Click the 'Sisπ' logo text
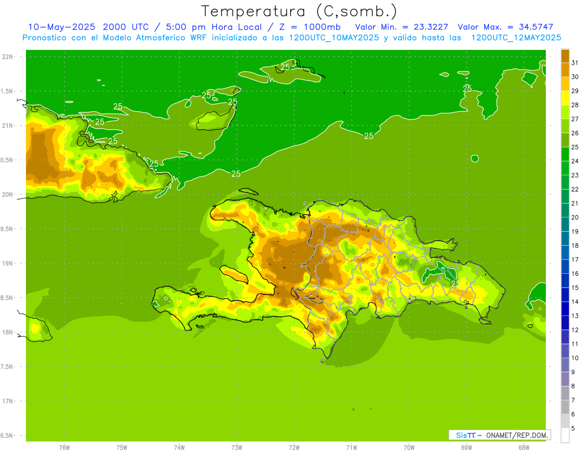Viewport: 588px width, 454px height. tap(465, 435)
